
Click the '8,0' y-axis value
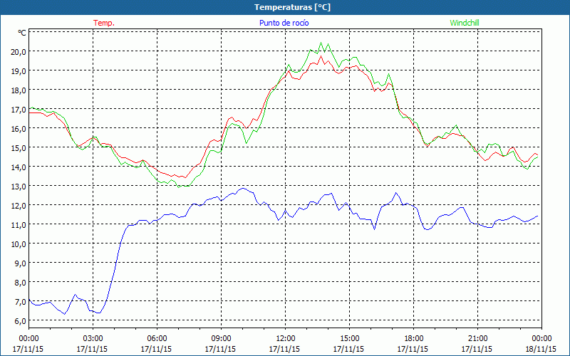tap(20, 283)
